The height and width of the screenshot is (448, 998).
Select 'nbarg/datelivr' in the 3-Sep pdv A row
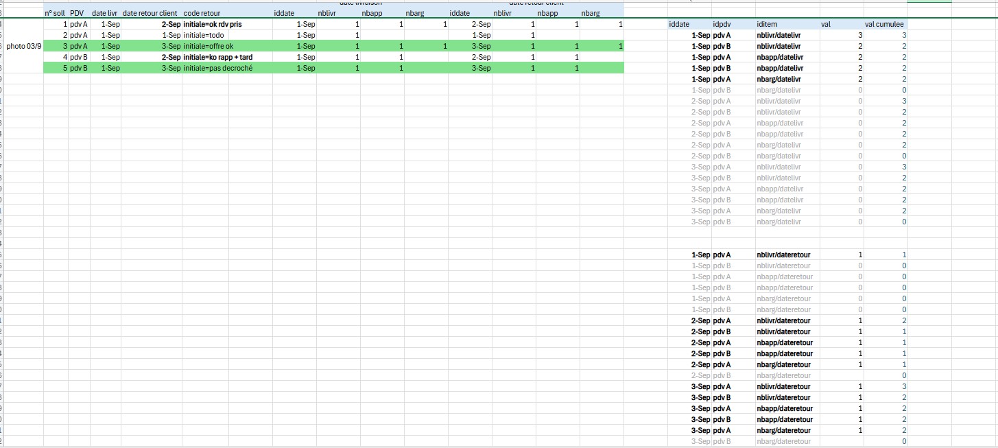click(x=779, y=211)
